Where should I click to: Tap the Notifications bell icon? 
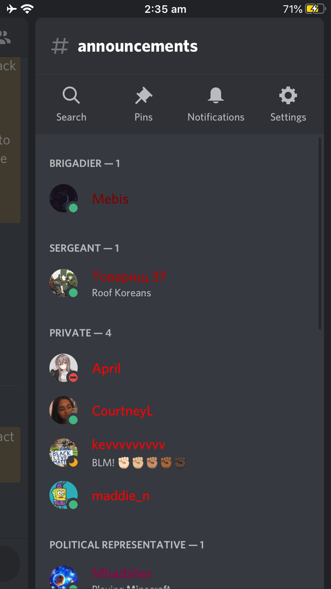point(216,95)
